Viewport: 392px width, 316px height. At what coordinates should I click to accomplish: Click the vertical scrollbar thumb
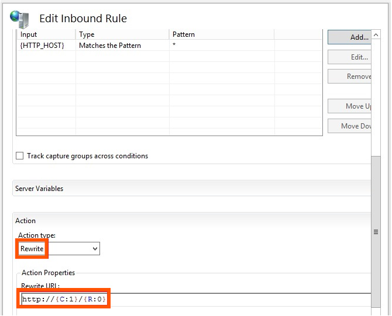click(376, 232)
